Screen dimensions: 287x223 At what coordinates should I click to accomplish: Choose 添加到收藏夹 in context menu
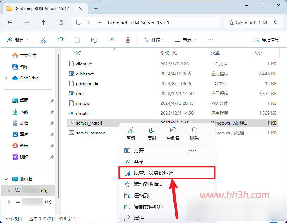[x=167, y=184]
